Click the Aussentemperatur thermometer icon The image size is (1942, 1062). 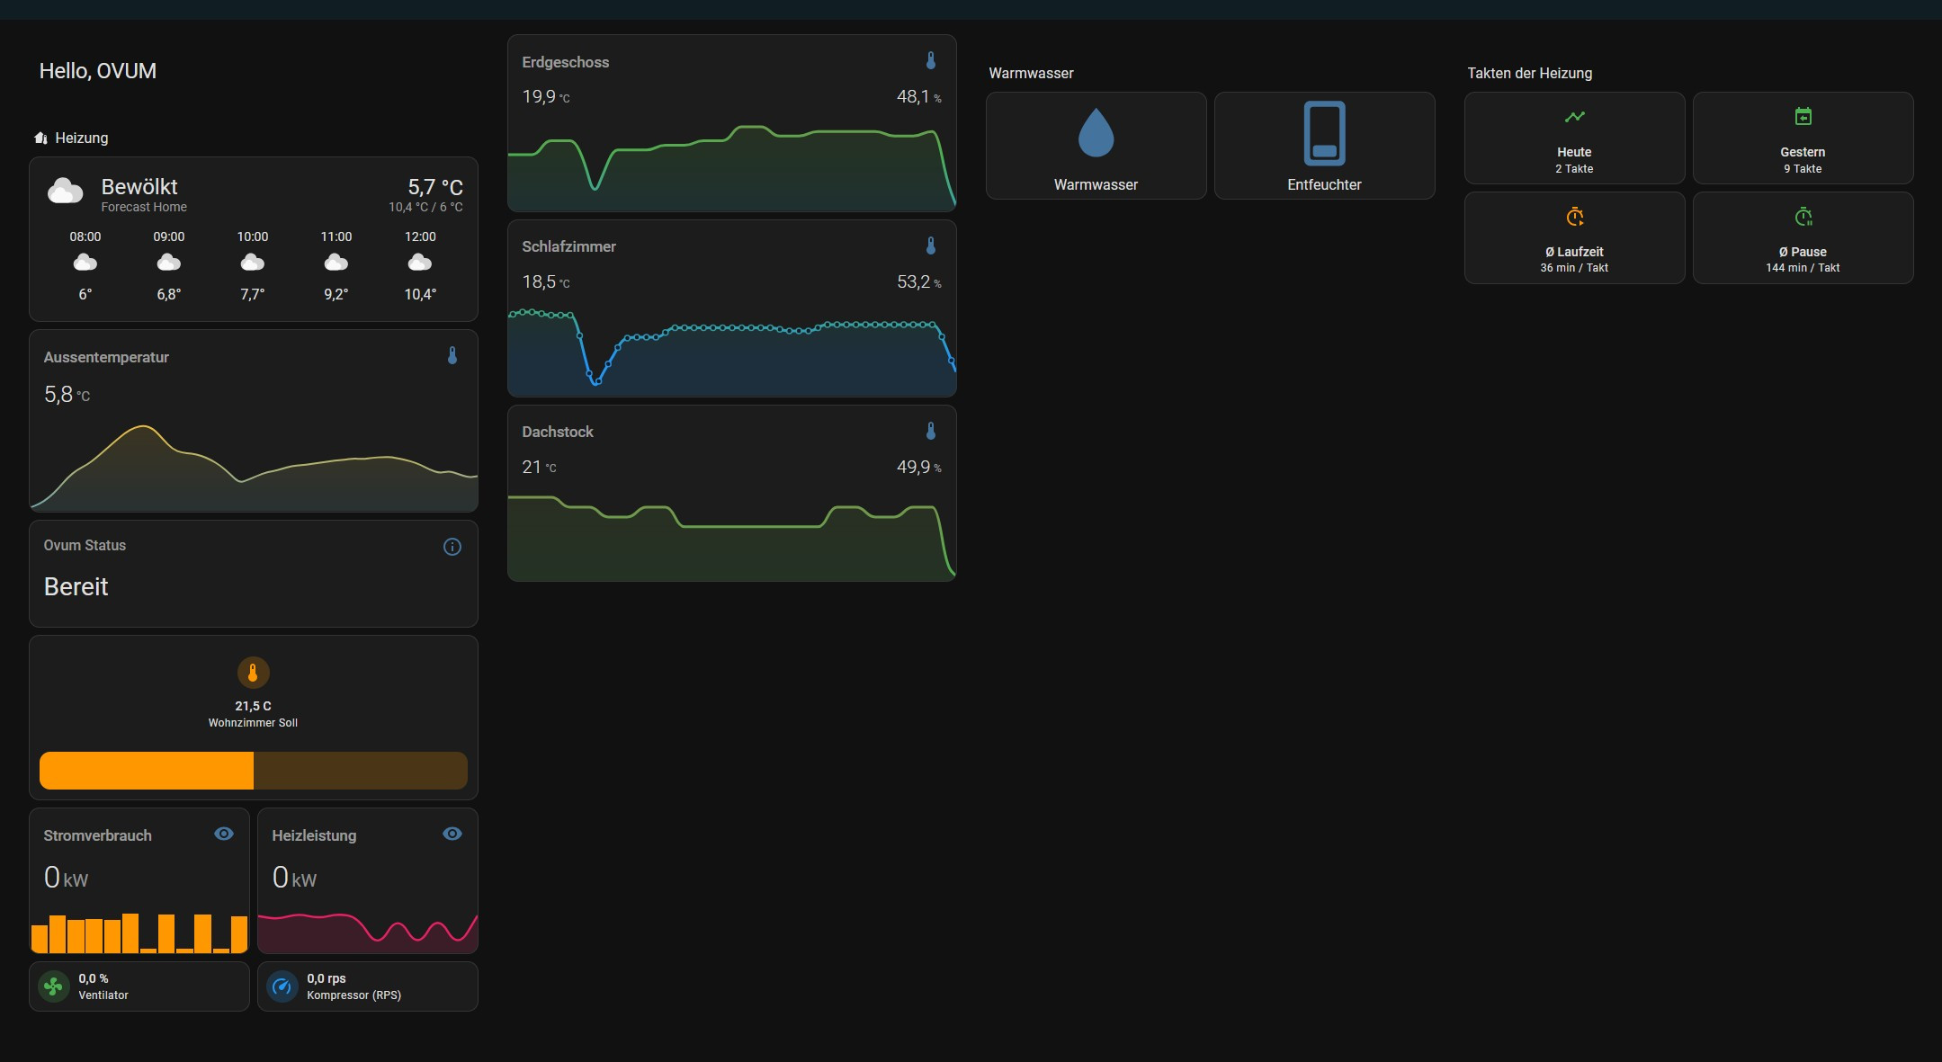pyautogui.click(x=452, y=356)
